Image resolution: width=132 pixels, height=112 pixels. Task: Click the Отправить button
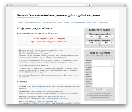click(x=100, y=90)
